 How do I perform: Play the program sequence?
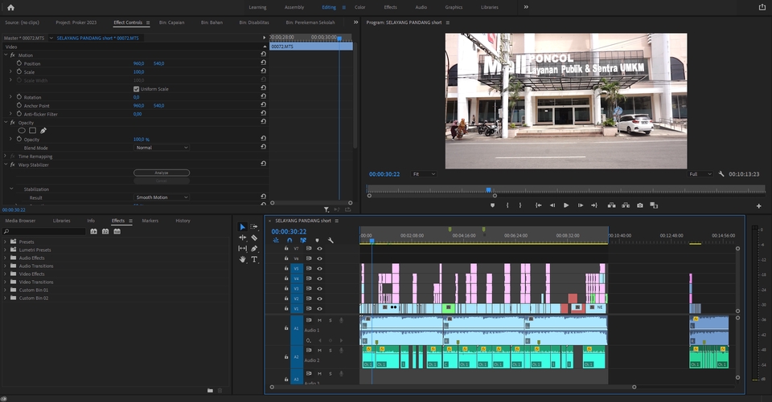(566, 205)
